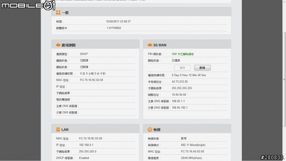Select the subnet mask 255.255.255.255
Screen dimensions: 286x161
[x=182, y=88]
